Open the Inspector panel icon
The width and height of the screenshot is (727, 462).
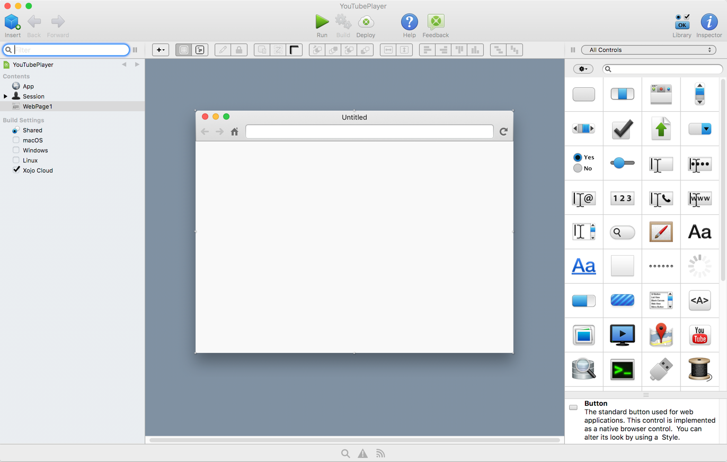pyautogui.click(x=709, y=22)
